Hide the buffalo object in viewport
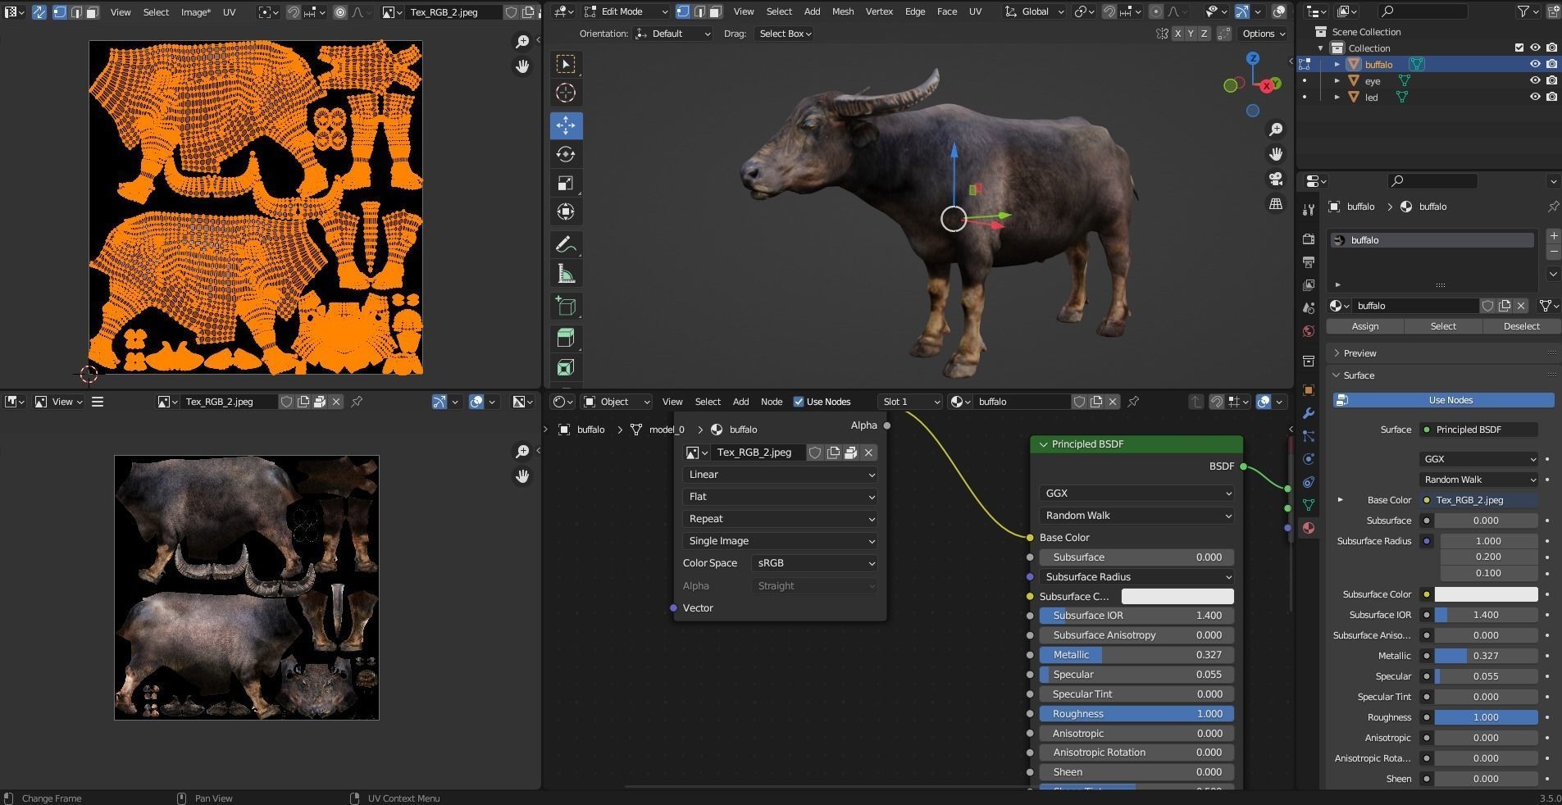 click(x=1535, y=64)
